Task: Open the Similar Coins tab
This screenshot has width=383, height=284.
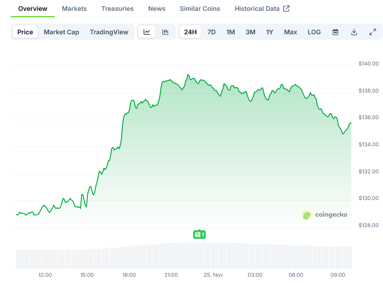Action: click(200, 9)
